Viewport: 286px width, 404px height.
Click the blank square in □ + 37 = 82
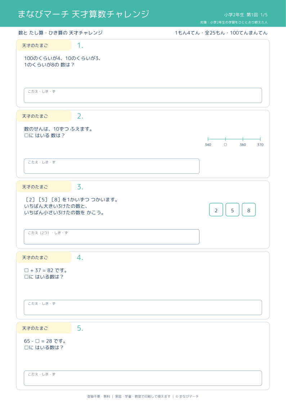pyautogui.click(x=26, y=270)
